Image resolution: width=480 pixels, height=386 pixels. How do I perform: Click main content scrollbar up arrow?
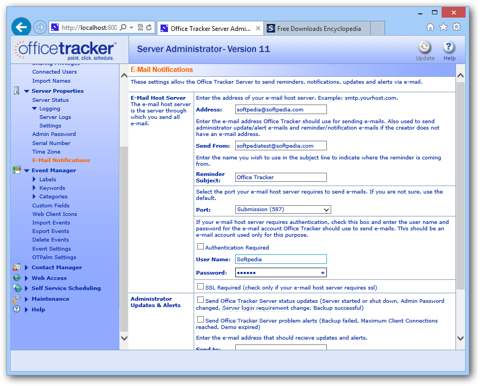tap(460, 75)
